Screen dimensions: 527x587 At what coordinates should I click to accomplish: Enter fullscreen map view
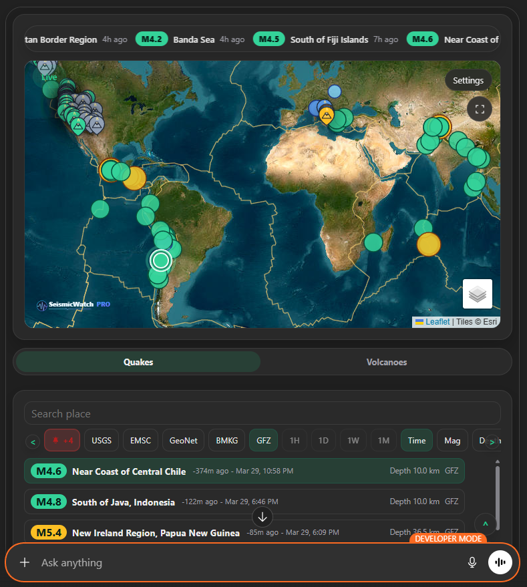pos(479,109)
